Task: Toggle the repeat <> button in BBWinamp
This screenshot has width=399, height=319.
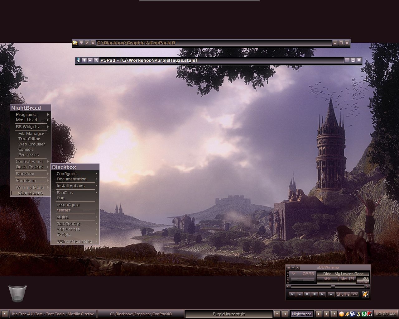Action: [x=355, y=294]
